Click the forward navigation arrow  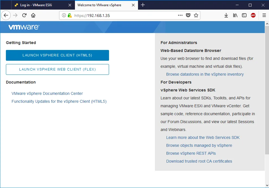pyautogui.click(x=15, y=15)
